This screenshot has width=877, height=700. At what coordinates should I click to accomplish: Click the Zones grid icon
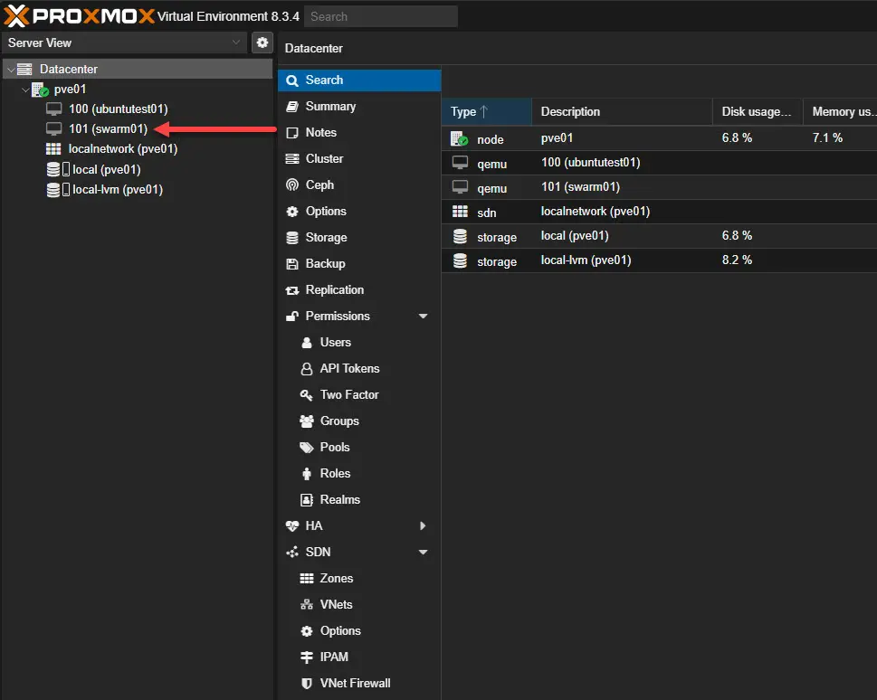pyautogui.click(x=307, y=579)
